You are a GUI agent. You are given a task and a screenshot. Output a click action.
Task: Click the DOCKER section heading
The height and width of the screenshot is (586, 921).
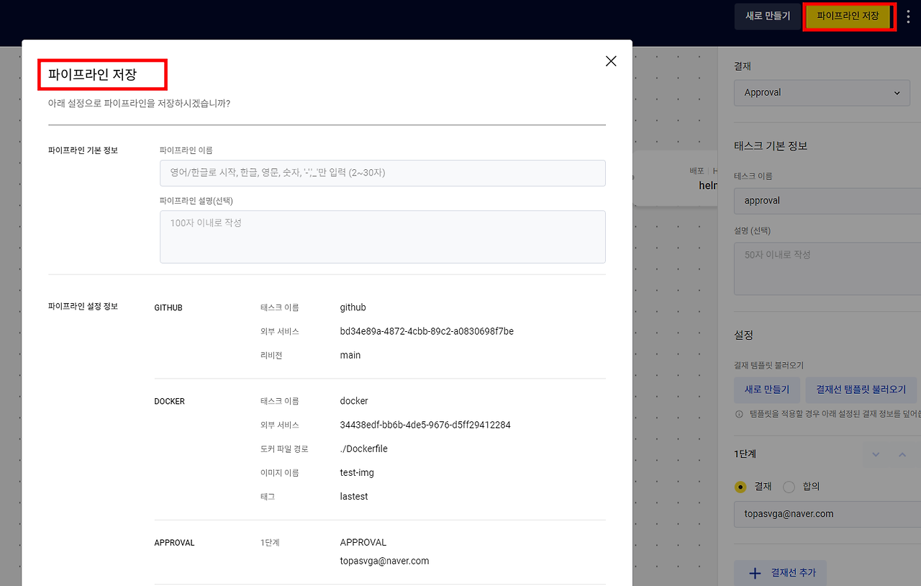(x=169, y=401)
